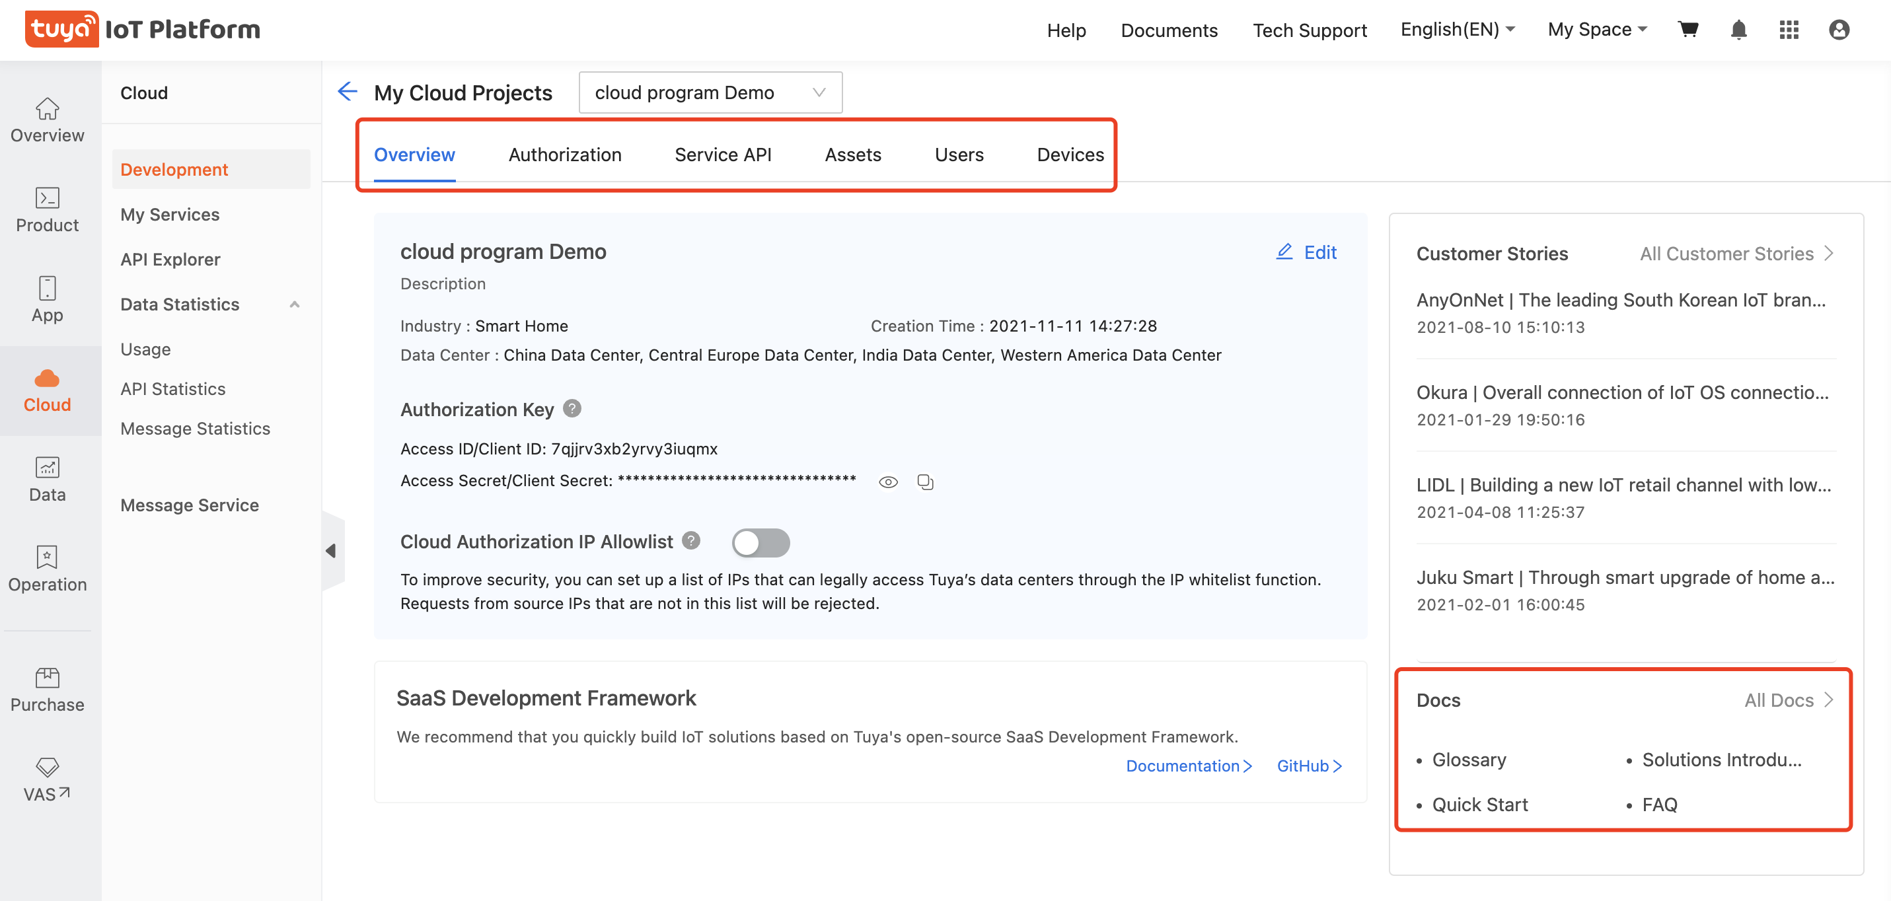Open the My Space dropdown

pyautogui.click(x=1598, y=29)
